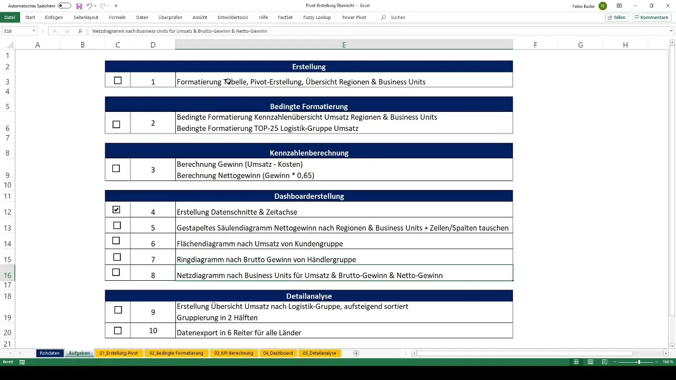Viewport: 676px width, 380px height.
Task: Select the 05_Detailanalyse sheet tab
Action: click(320, 353)
